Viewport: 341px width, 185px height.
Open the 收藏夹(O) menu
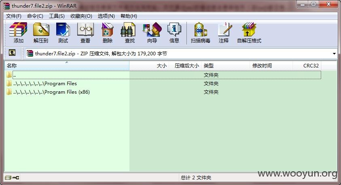tap(81, 16)
